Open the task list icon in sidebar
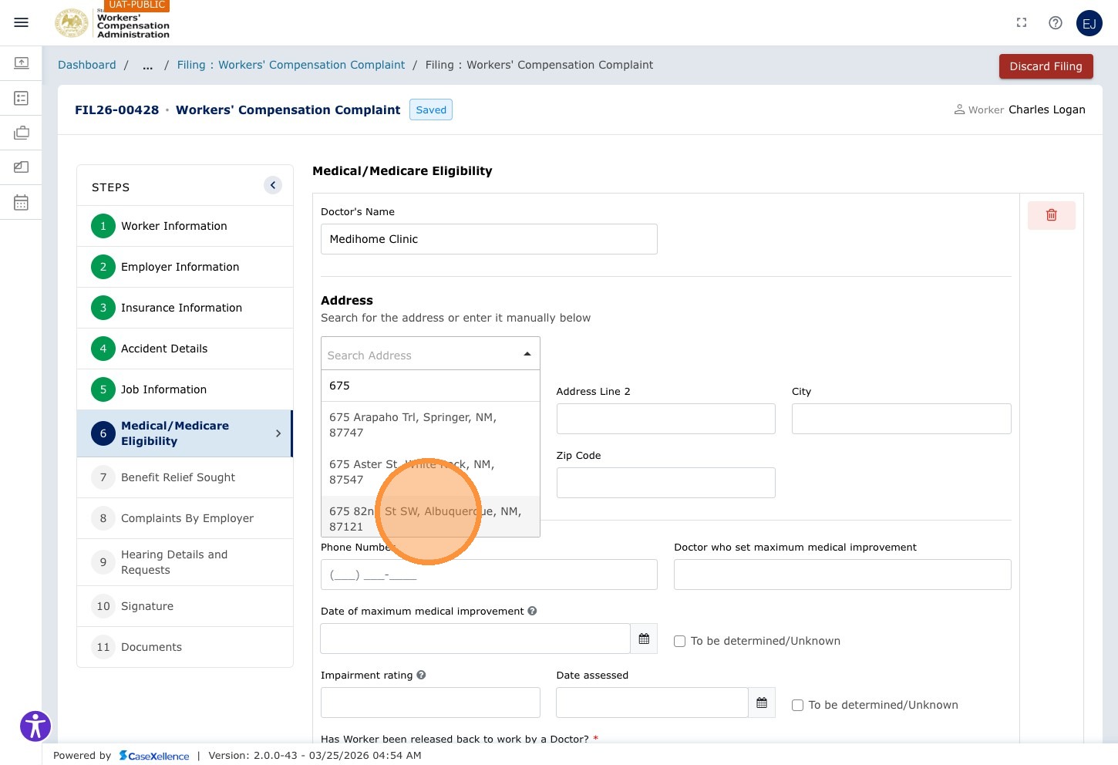1118x765 pixels. tap(22, 98)
